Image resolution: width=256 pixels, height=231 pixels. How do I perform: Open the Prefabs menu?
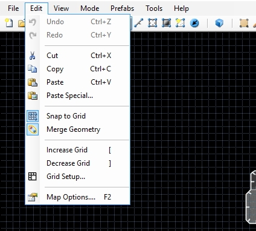click(122, 8)
